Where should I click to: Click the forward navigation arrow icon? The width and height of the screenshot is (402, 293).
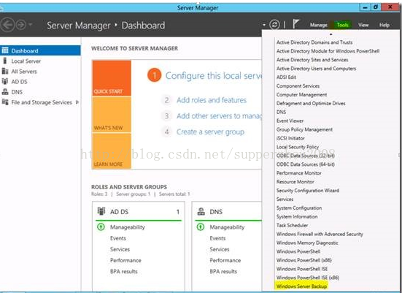pos(20,25)
